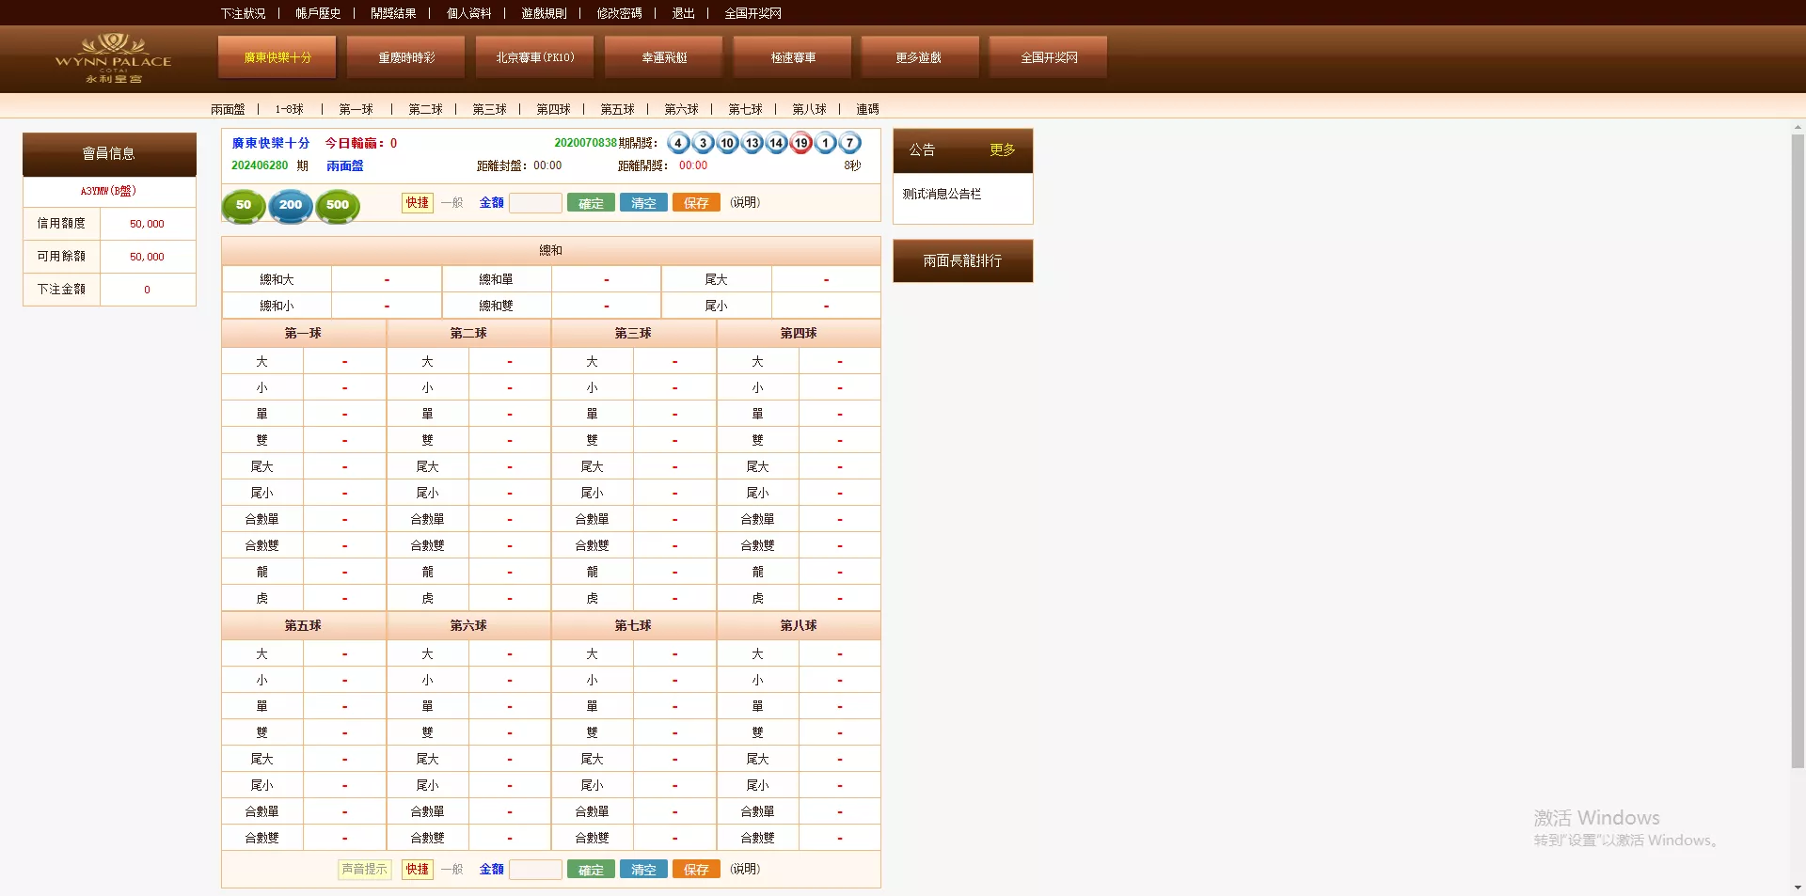The width and height of the screenshot is (1806, 896).
Task: Select the blue 200 betting chip
Action: (x=291, y=206)
